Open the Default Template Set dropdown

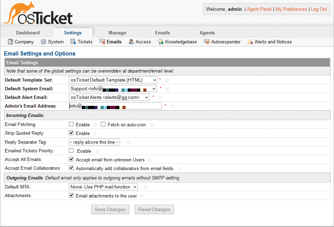pyautogui.click(x=113, y=80)
